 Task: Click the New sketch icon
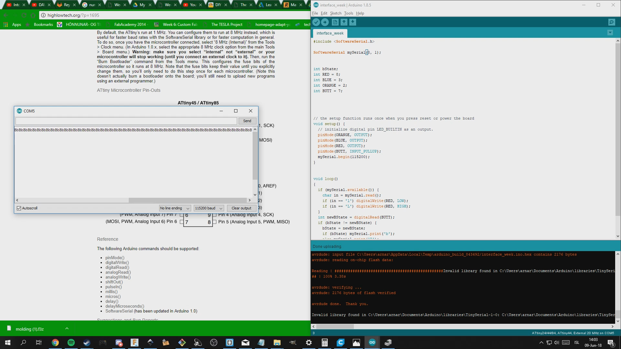point(335,22)
